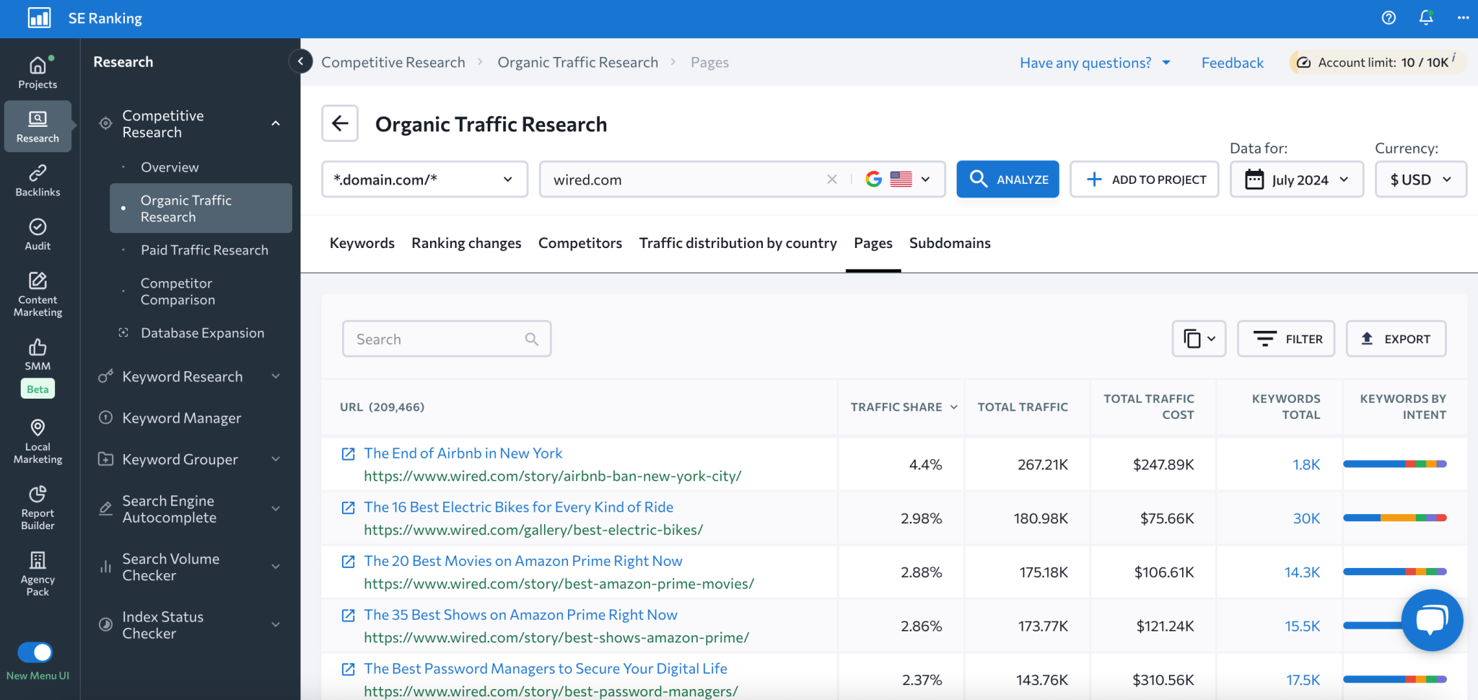Screen dimensions: 1478x700
Task: Click the notification bell icon
Action: [x=1426, y=18]
